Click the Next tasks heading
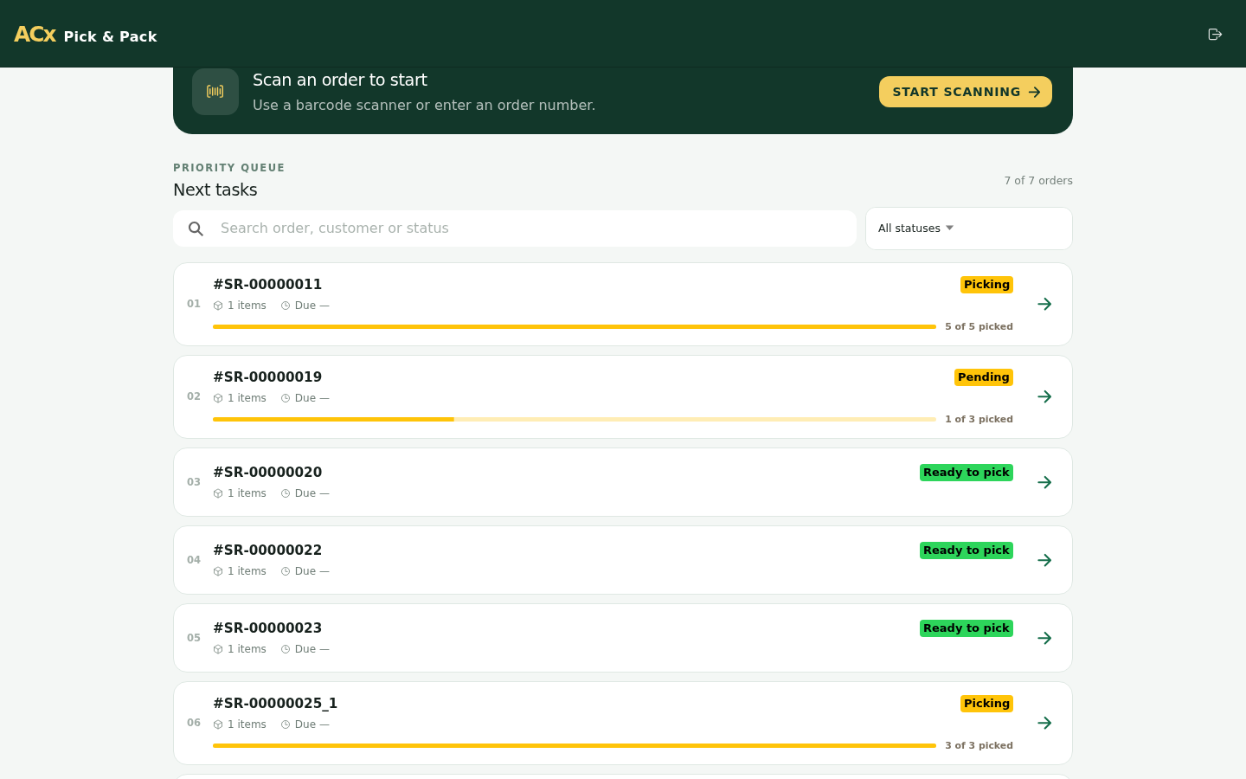Image resolution: width=1246 pixels, height=779 pixels. [215, 190]
